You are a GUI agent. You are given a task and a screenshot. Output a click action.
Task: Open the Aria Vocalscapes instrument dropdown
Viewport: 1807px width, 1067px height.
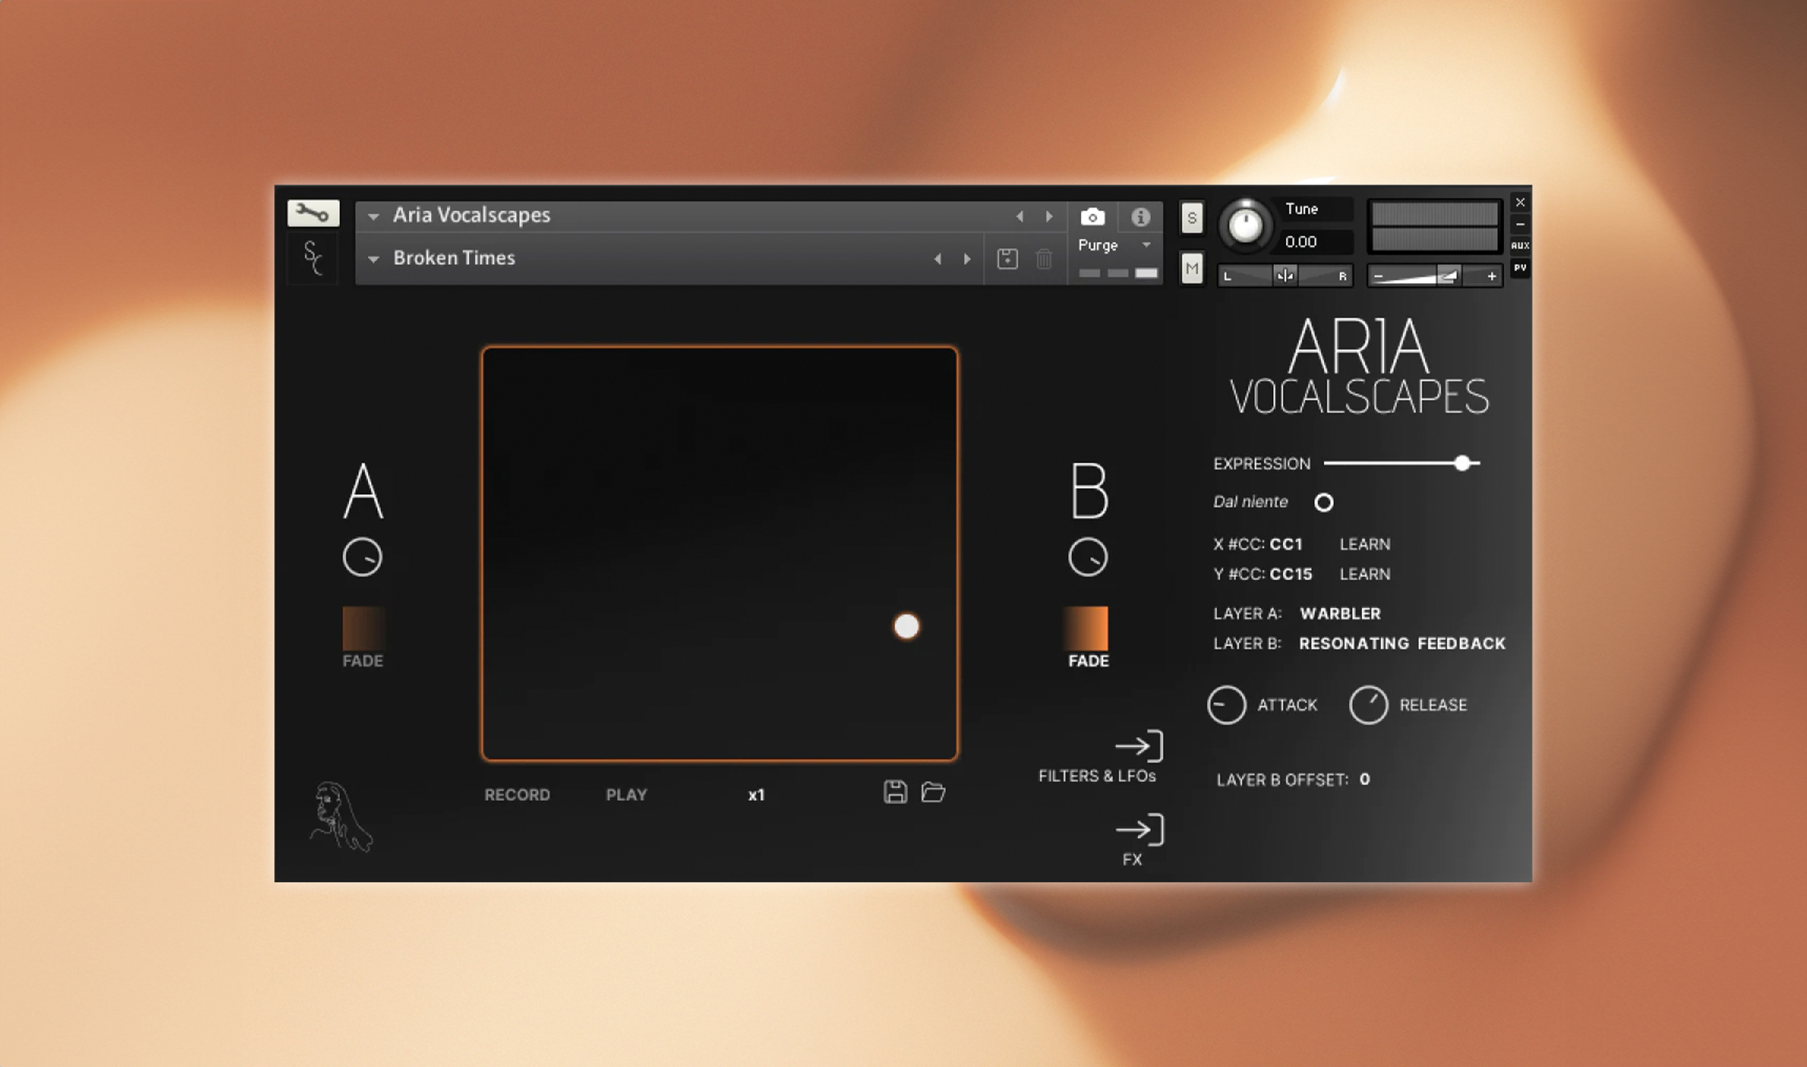375,215
